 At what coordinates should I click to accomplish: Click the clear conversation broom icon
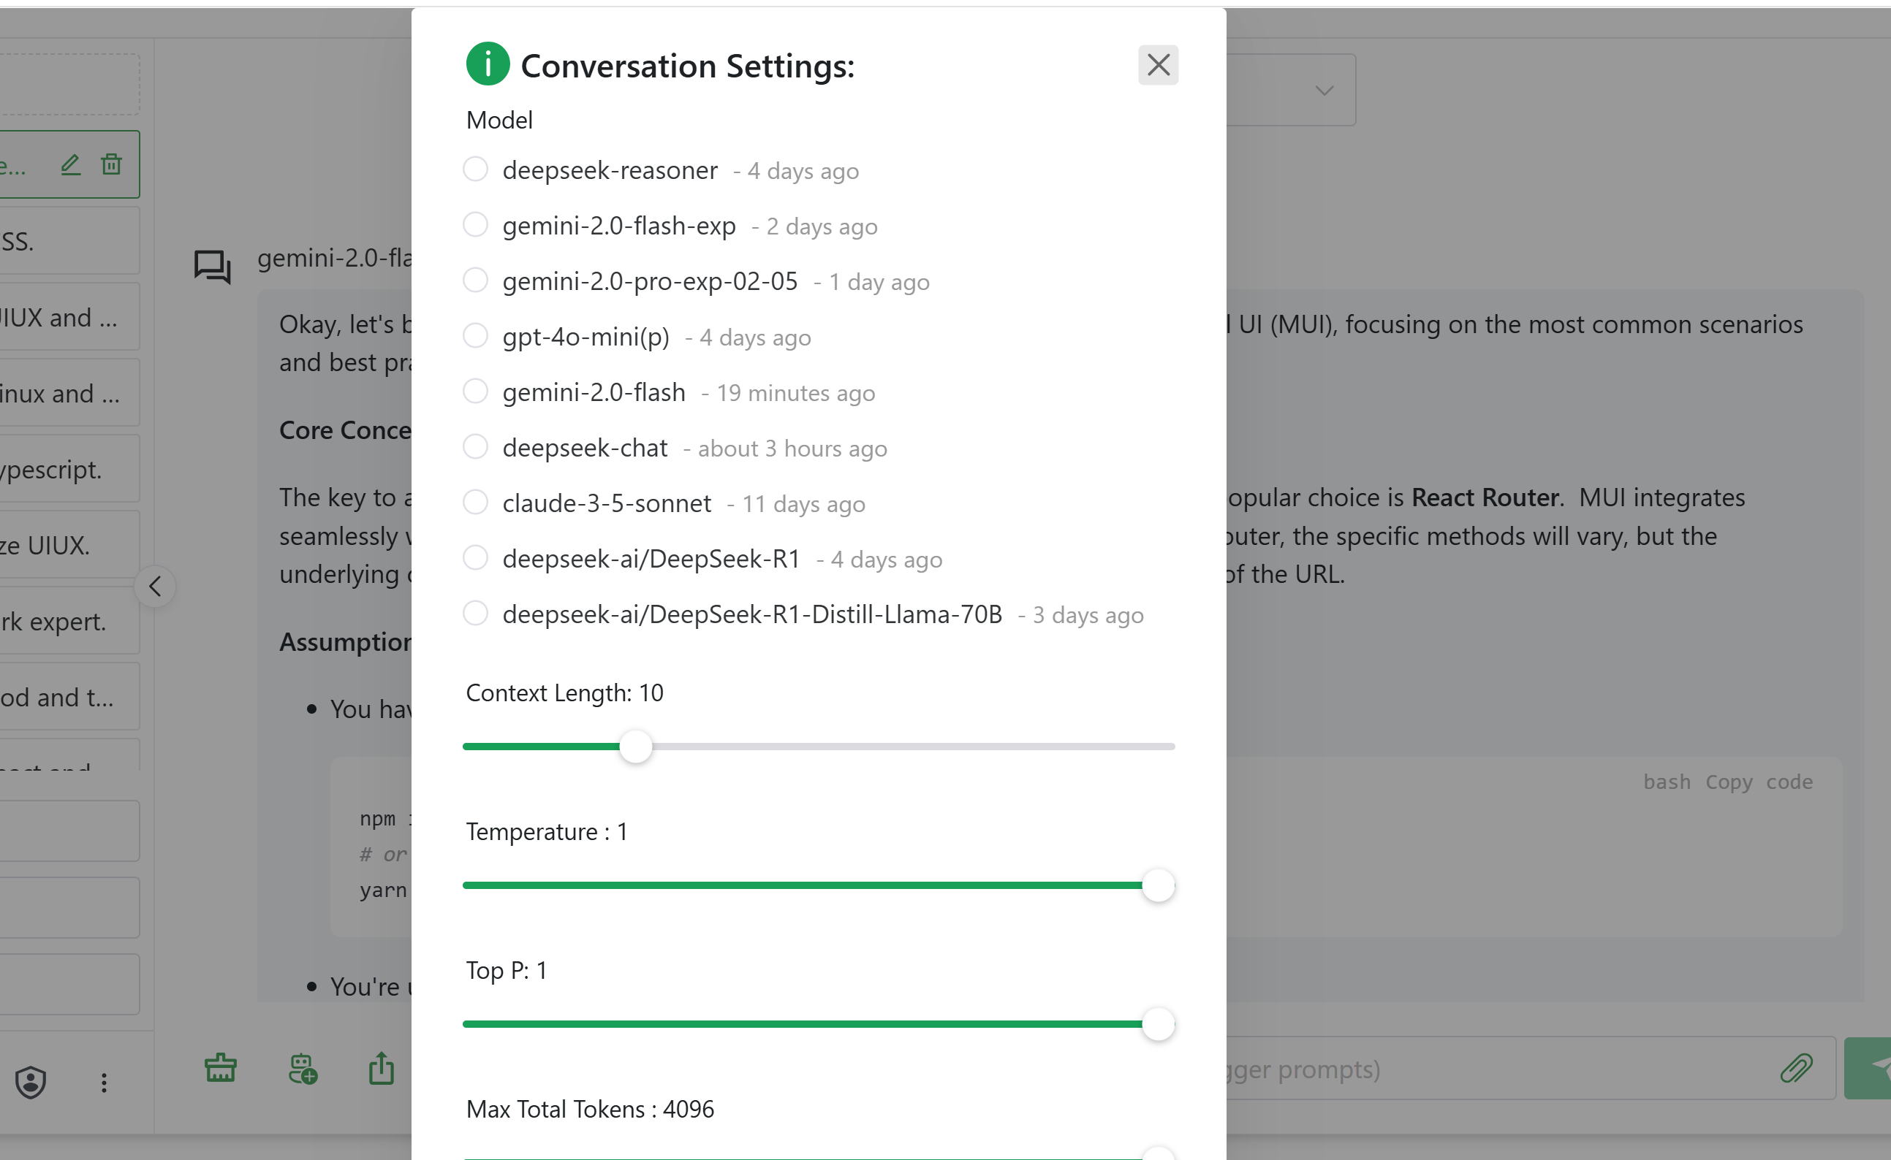[x=220, y=1068]
